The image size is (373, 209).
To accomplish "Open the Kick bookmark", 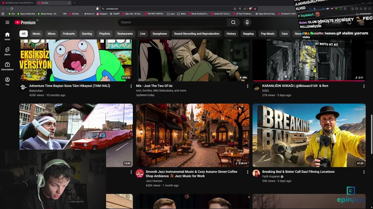I will [12, 14].
